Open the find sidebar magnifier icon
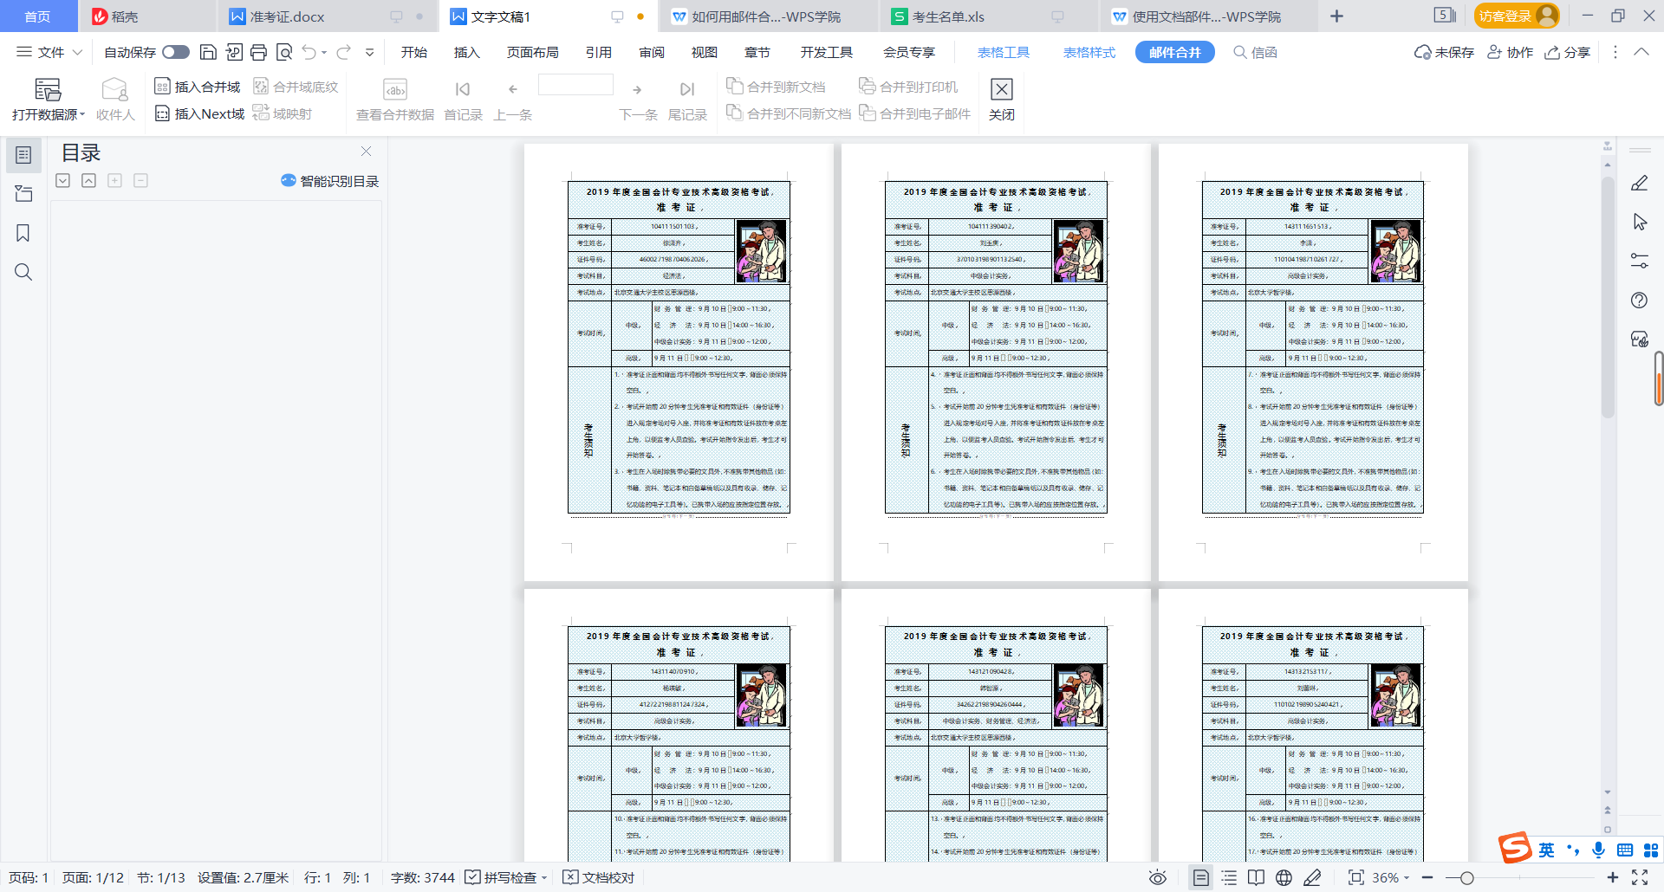Screen dimensions: 1664x892 (x=23, y=272)
